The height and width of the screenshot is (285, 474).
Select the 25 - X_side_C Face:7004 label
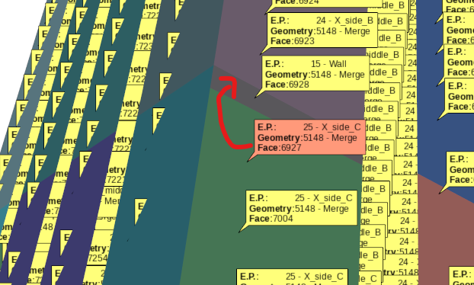click(x=301, y=208)
